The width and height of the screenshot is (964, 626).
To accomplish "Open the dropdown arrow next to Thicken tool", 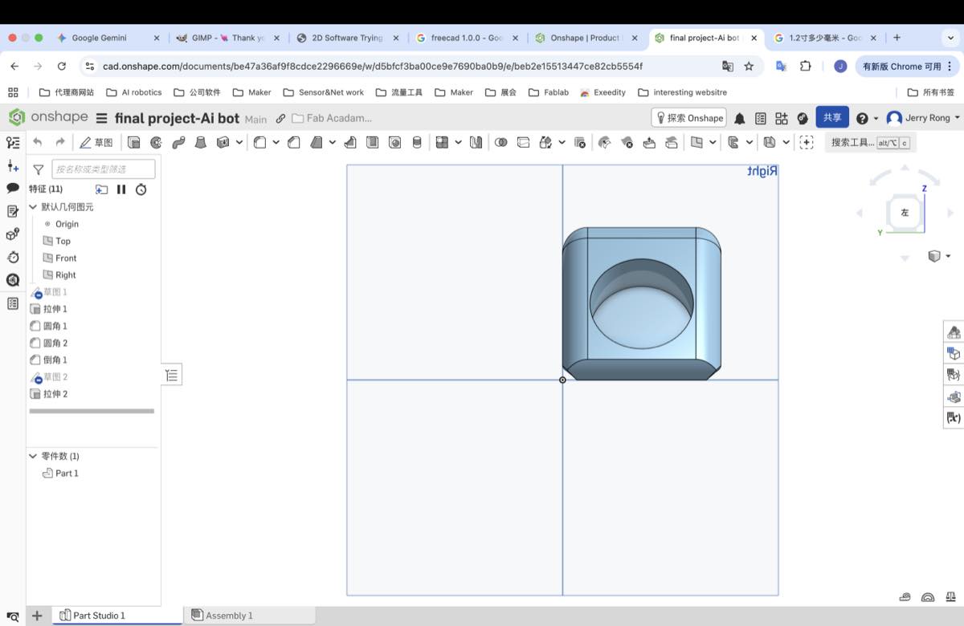I will coord(239,142).
